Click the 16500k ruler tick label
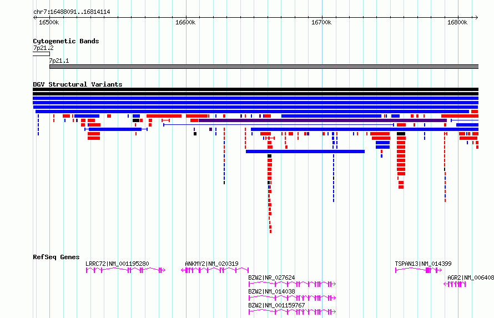 [49, 23]
